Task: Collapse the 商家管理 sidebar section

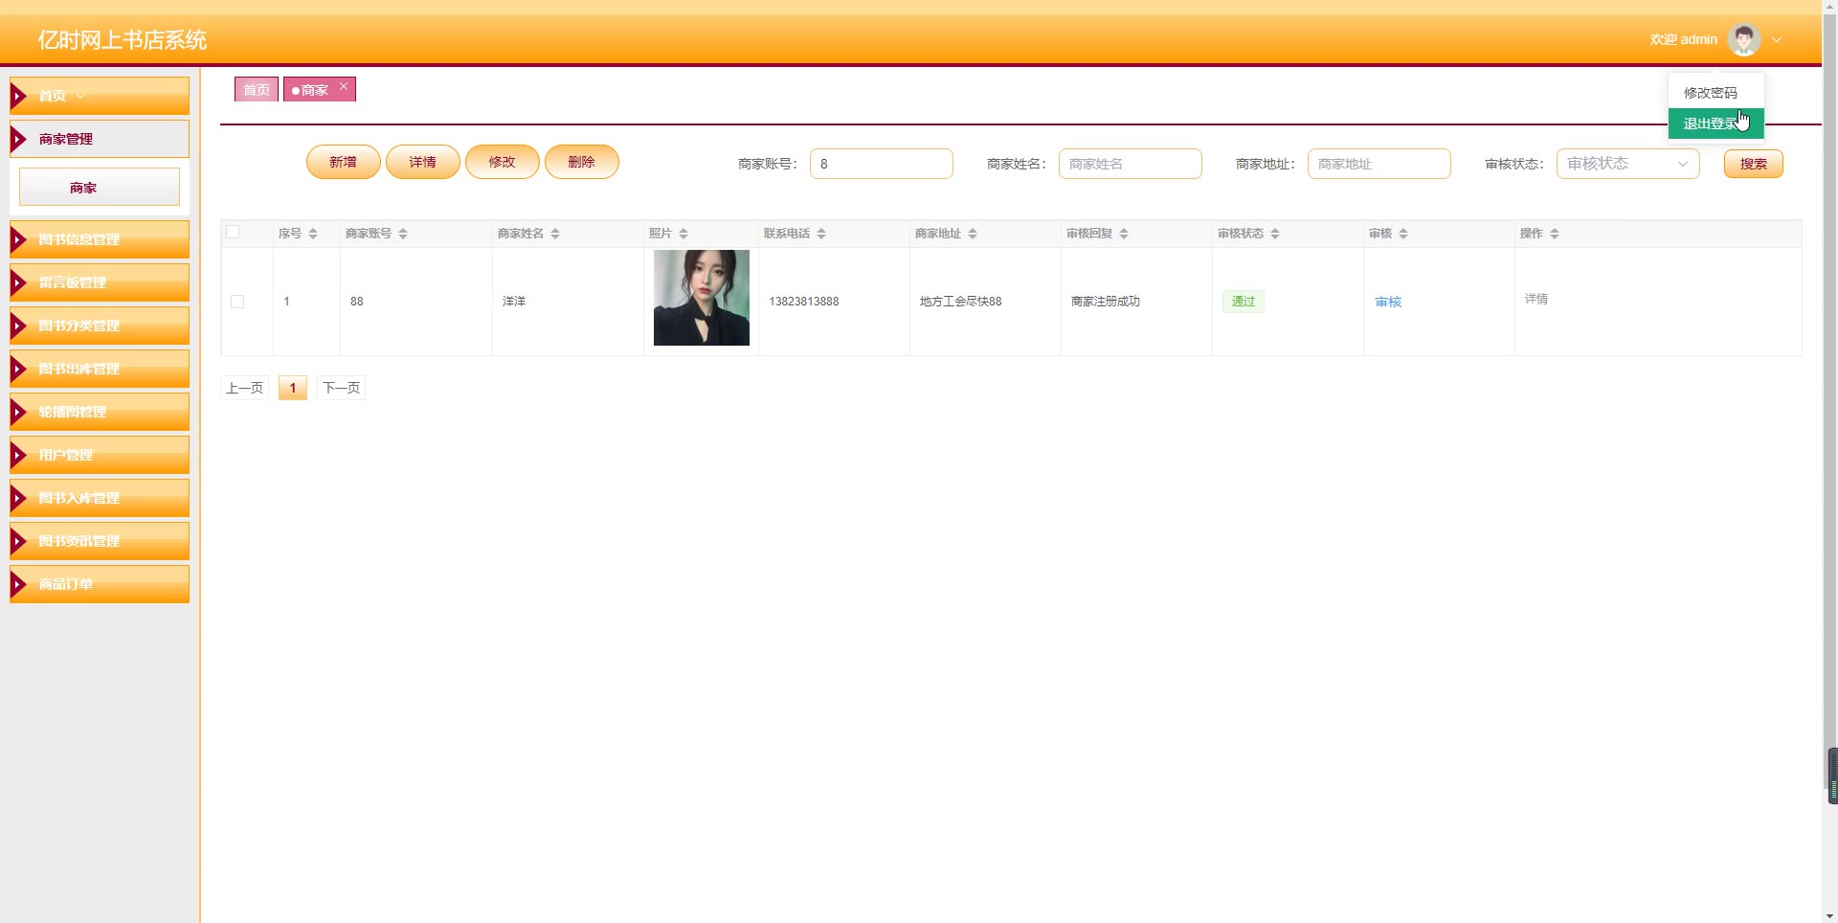Action: pyautogui.click(x=100, y=139)
